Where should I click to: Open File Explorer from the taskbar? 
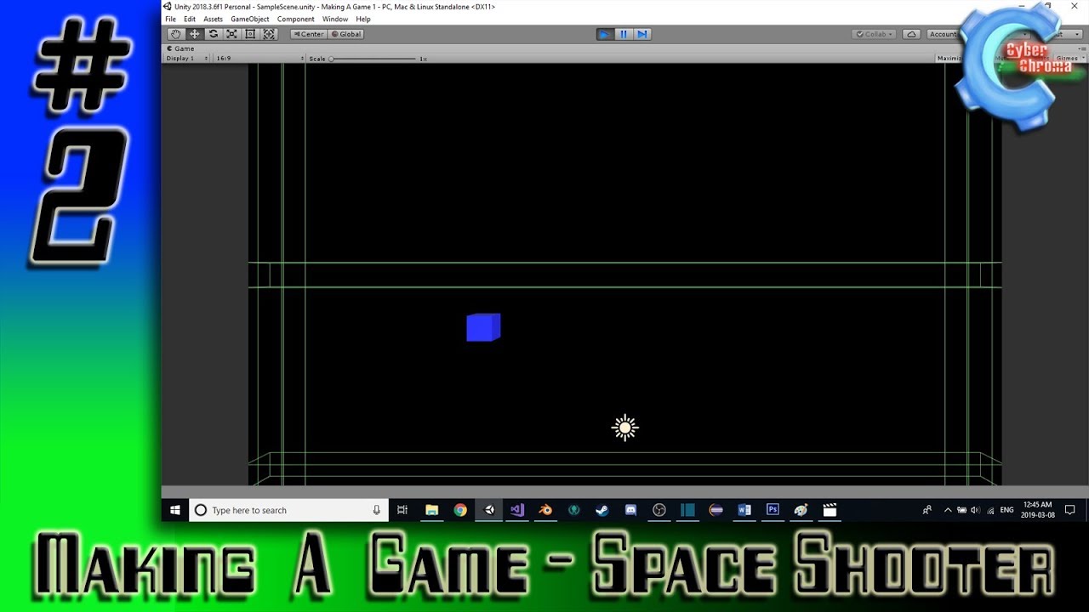click(x=431, y=510)
